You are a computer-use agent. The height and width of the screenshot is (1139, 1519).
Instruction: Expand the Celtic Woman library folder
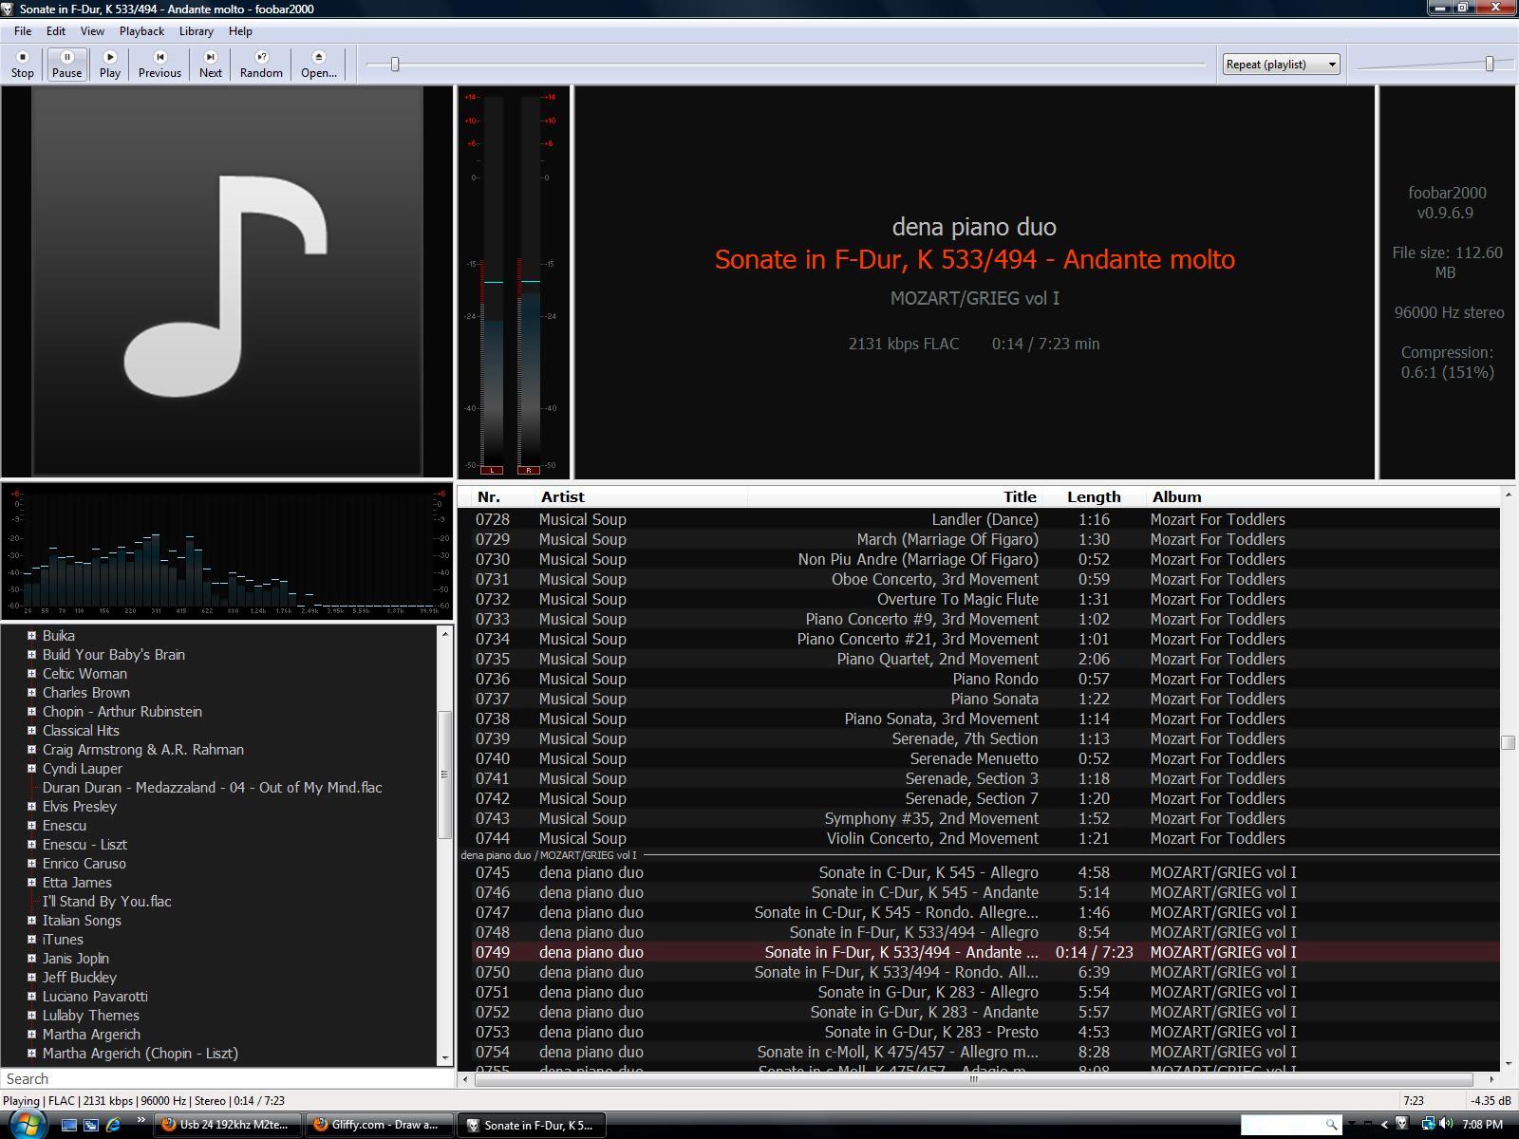pyautogui.click(x=31, y=674)
